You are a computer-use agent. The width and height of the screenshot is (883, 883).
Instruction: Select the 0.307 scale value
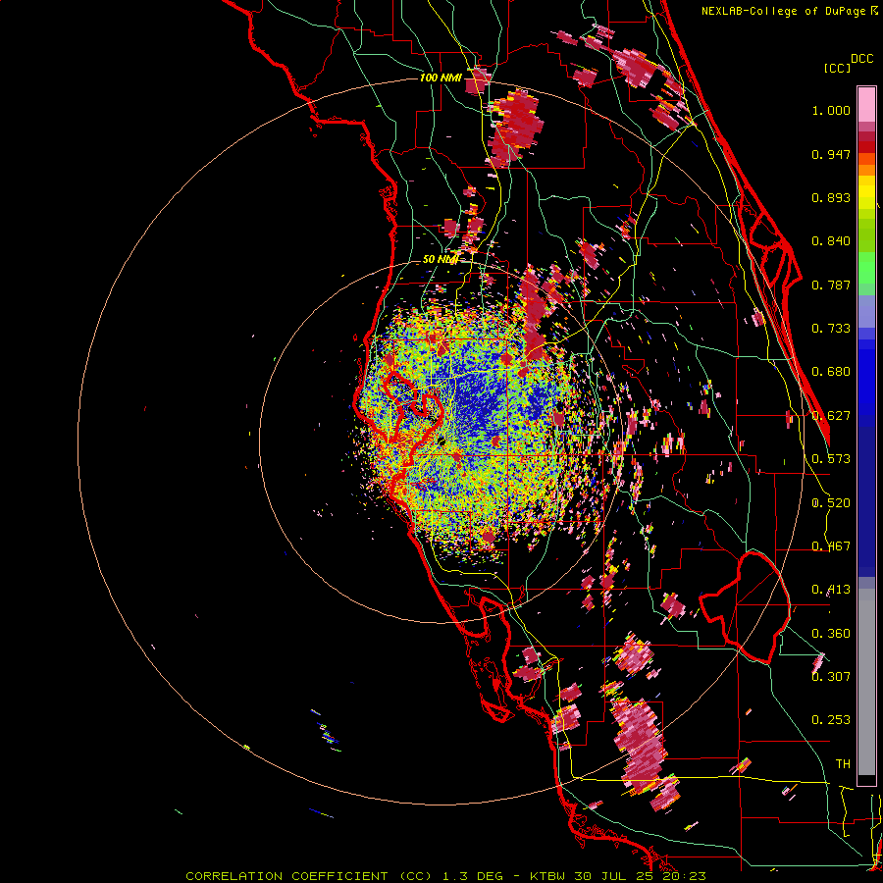tap(831, 677)
